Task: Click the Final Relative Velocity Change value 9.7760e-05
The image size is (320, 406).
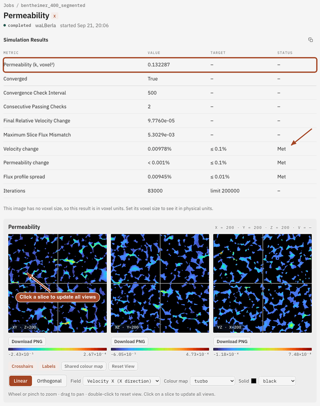Action: [x=161, y=121]
